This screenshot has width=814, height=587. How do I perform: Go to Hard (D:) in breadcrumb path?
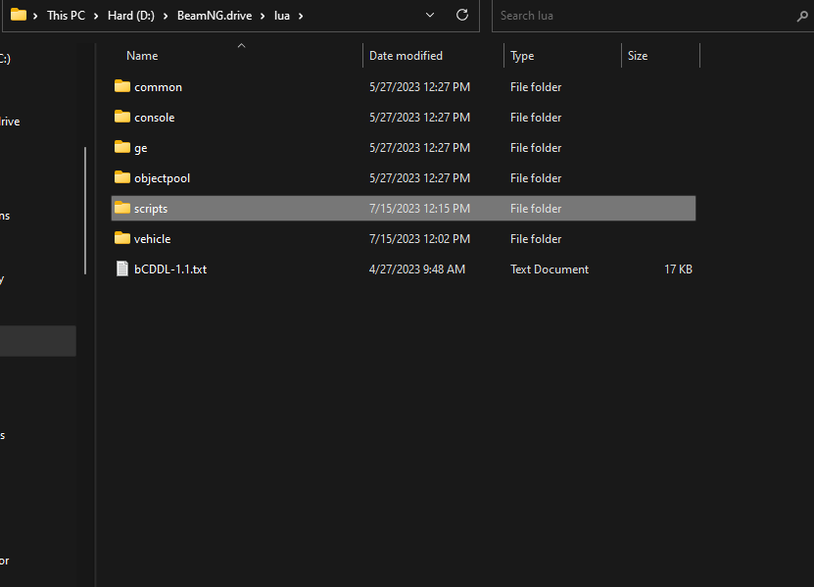[131, 16]
